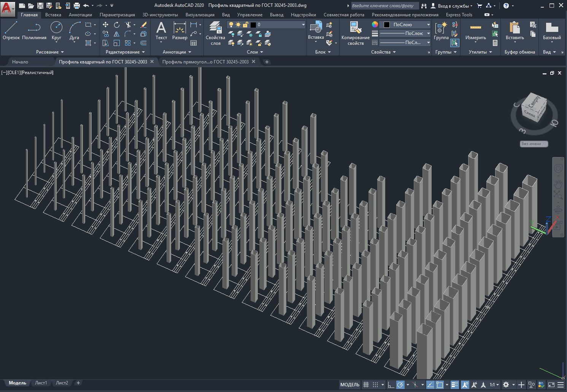This screenshot has height=392, width=567.
Task: Click the Offset tool icon
Action: [143, 43]
